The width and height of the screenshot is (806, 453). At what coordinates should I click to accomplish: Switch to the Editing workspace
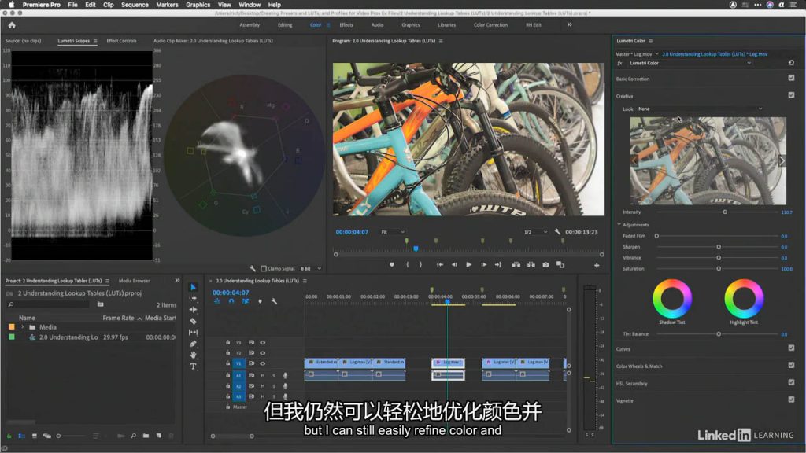[x=285, y=24]
